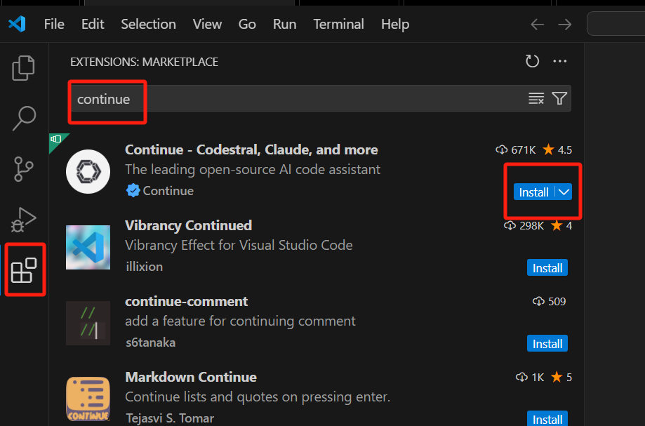This screenshot has width=645, height=426.
Task: Open the Explorer view in activity bar
Action: [x=24, y=67]
